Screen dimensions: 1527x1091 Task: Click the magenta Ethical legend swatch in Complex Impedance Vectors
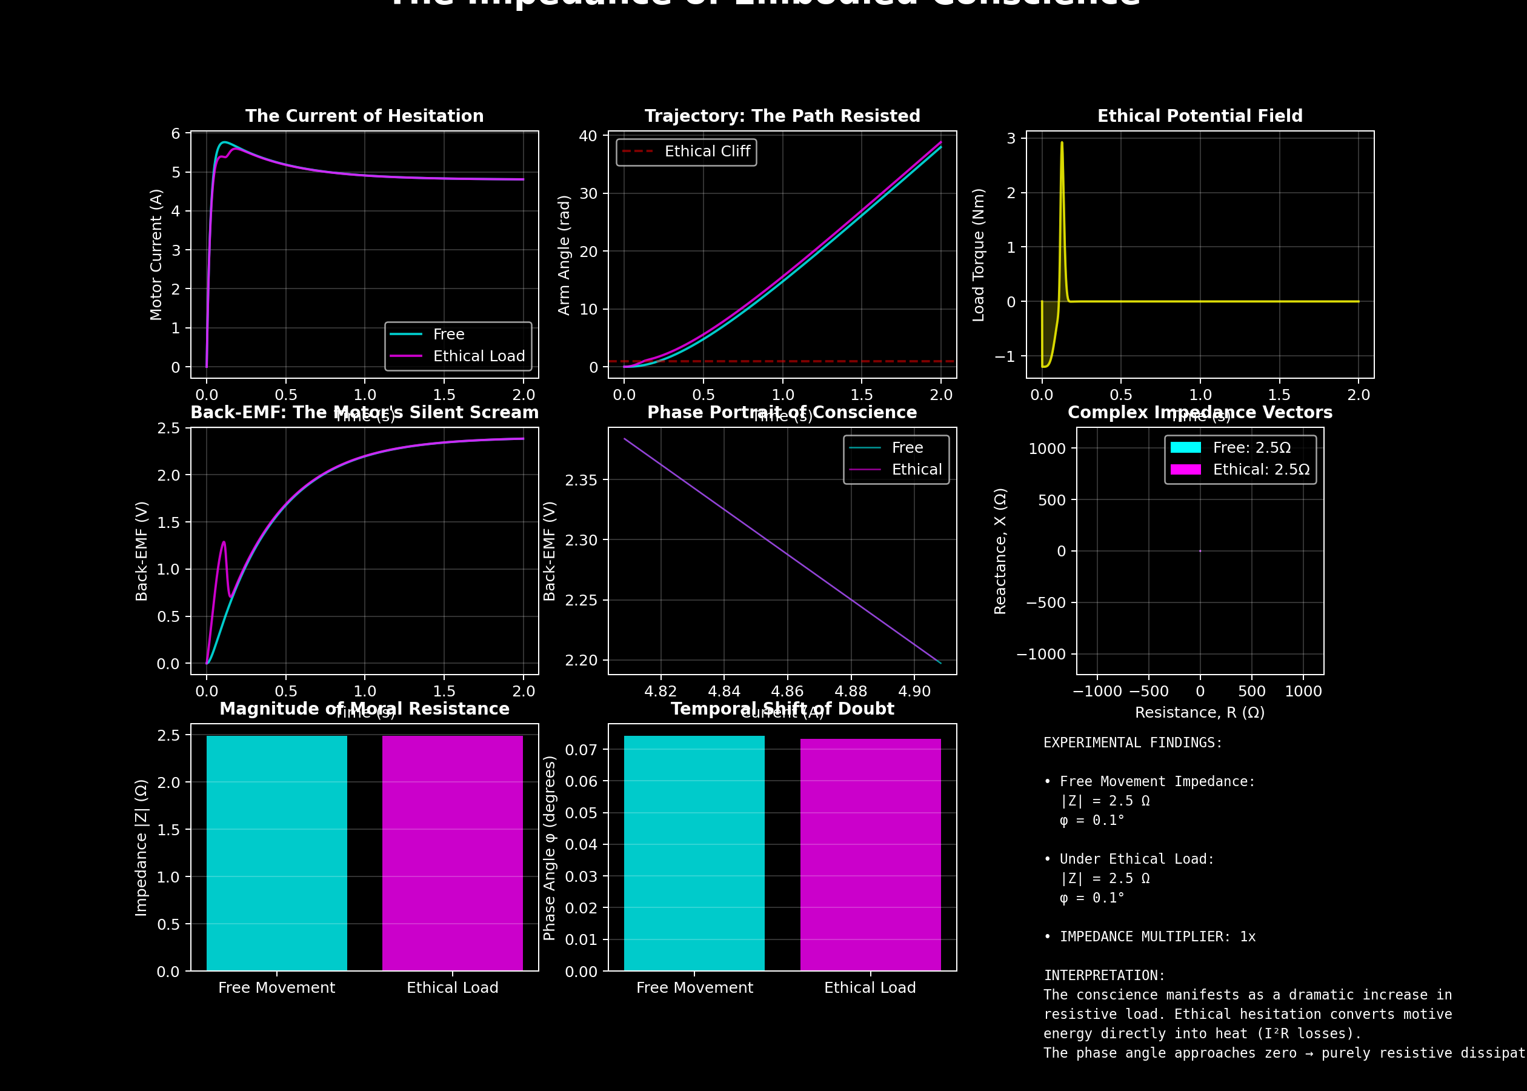point(1185,470)
